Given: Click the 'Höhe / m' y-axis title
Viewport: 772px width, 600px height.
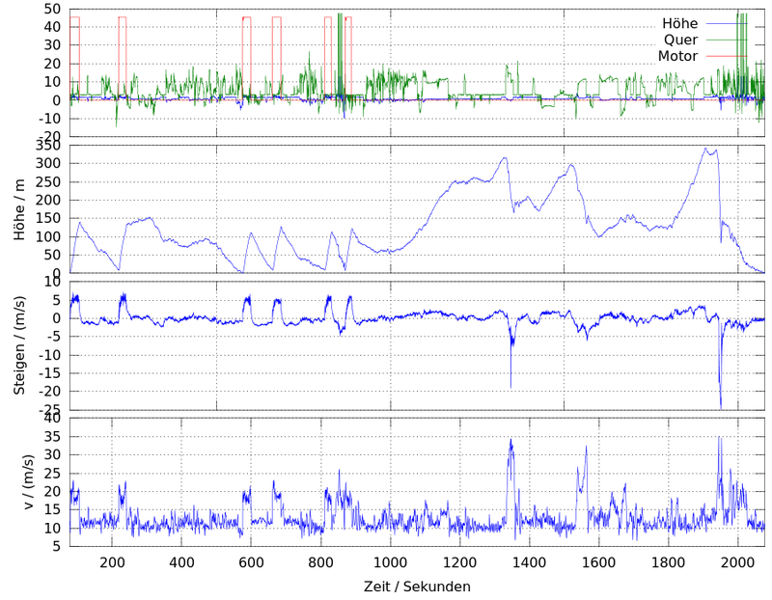Looking at the screenshot, I should click(20, 209).
